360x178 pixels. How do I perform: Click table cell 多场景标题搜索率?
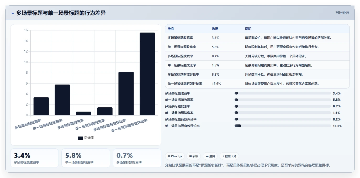180,56
